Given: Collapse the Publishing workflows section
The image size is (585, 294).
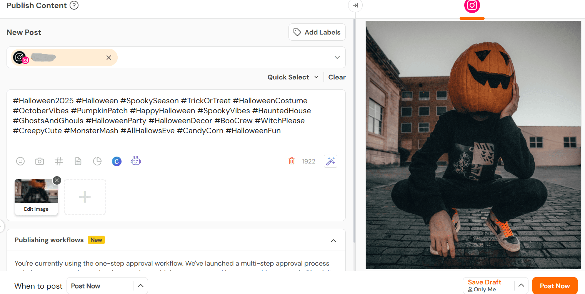Looking at the screenshot, I should click(x=333, y=240).
